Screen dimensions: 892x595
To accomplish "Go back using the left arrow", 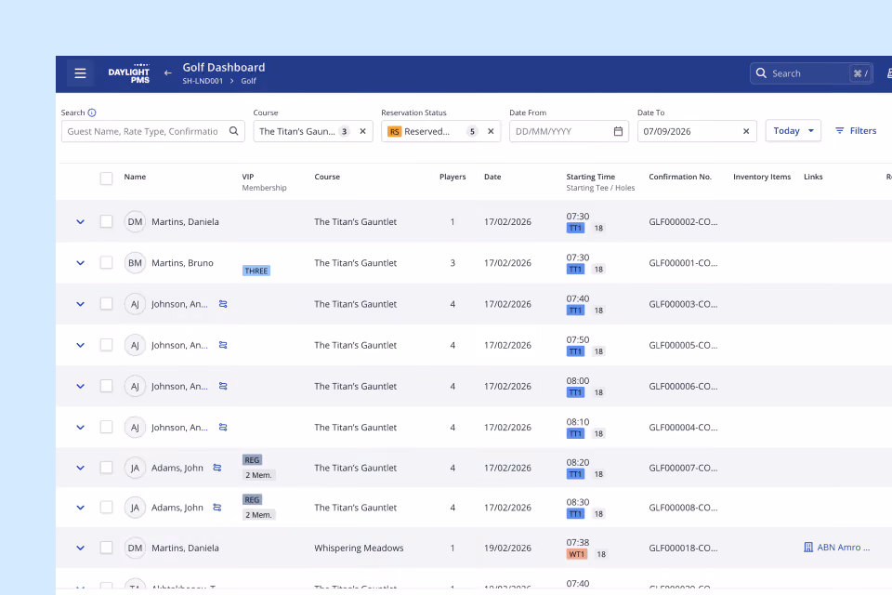I will pyautogui.click(x=168, y=73).
